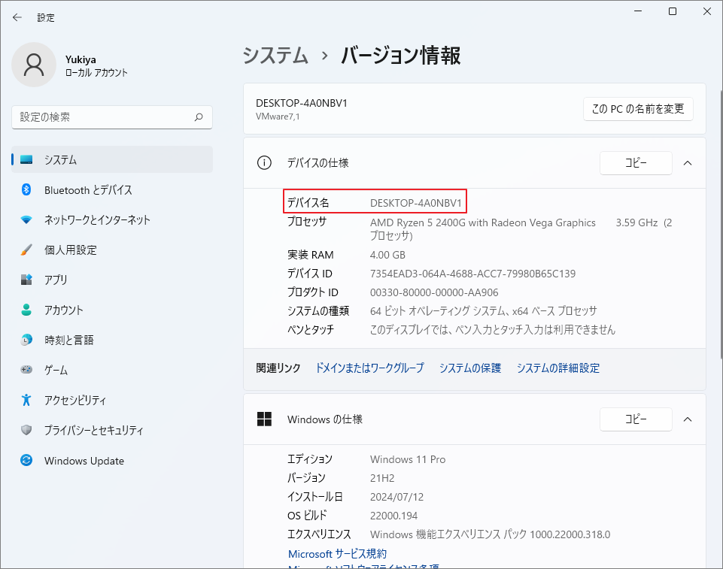723x569 pixels.
Task: Focus the 設定の検索 search box
Action: [x=112, y=117]
